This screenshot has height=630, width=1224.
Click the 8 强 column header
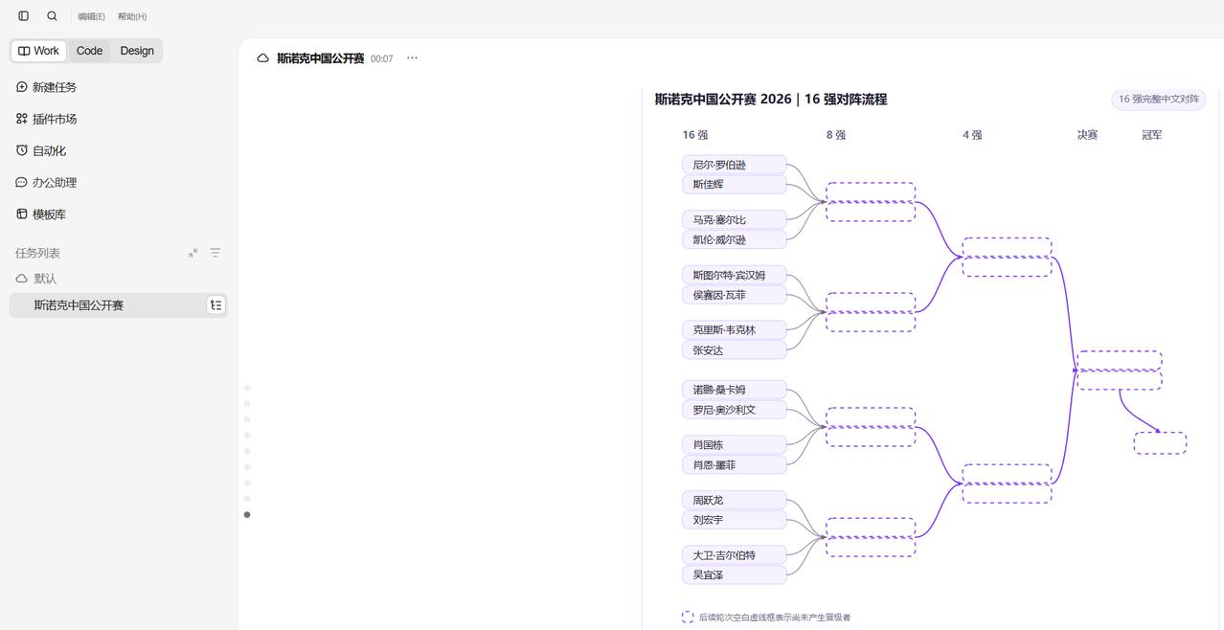[836, 135]
